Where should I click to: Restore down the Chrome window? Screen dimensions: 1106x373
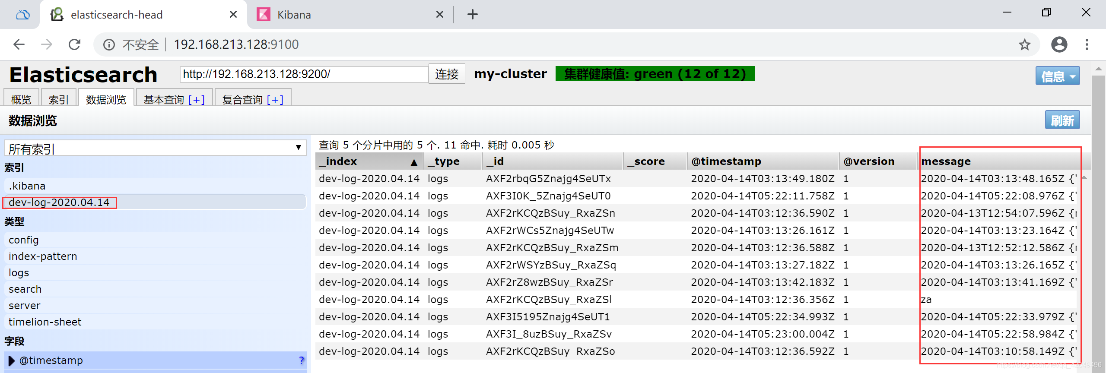tap(1046, 13)
